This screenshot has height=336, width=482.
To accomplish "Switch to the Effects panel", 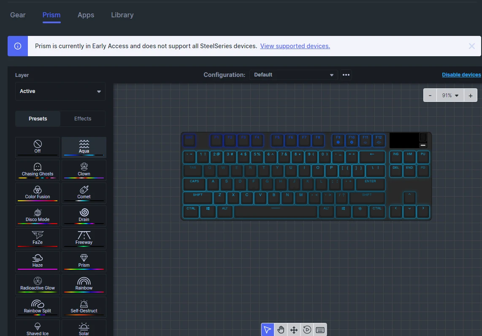I will [83, 119].
